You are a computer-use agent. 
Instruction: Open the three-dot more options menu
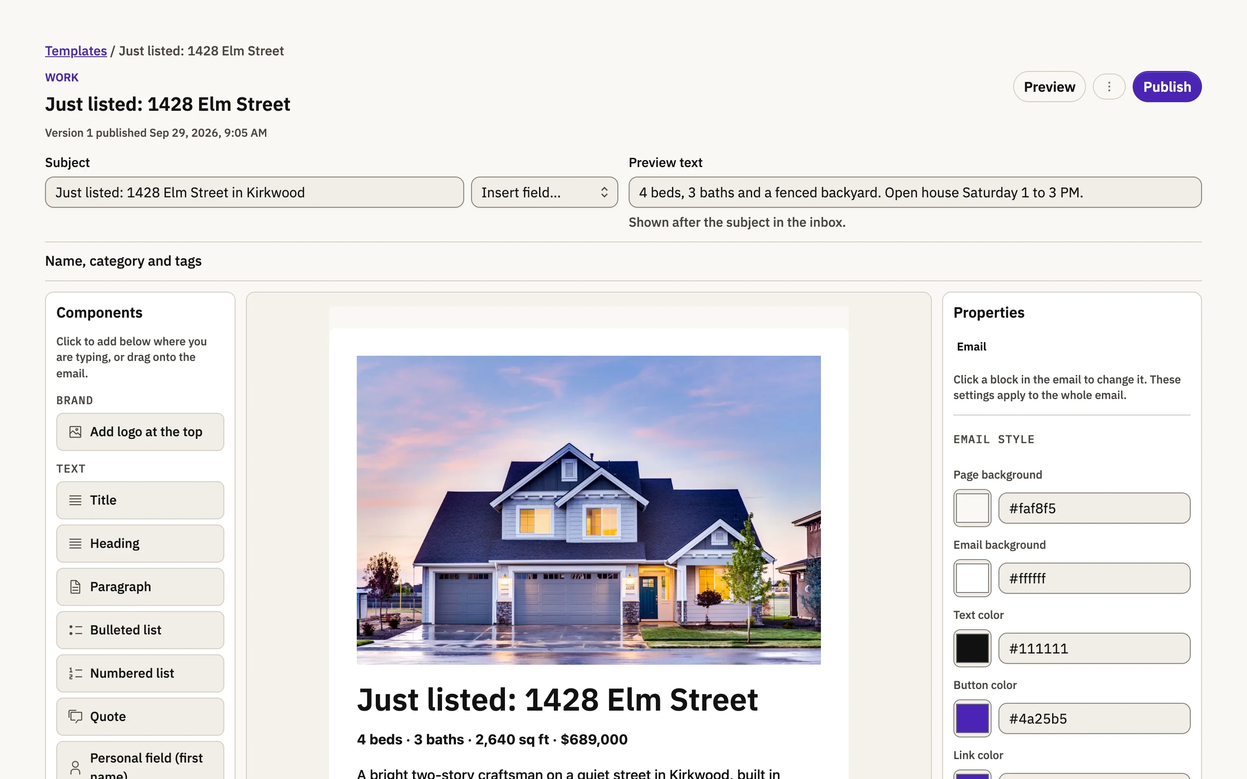(x=1109, y=87)
